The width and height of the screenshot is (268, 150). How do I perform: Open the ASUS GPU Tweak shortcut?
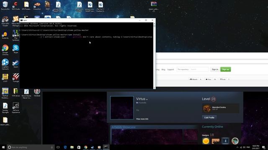coord(5,21)
